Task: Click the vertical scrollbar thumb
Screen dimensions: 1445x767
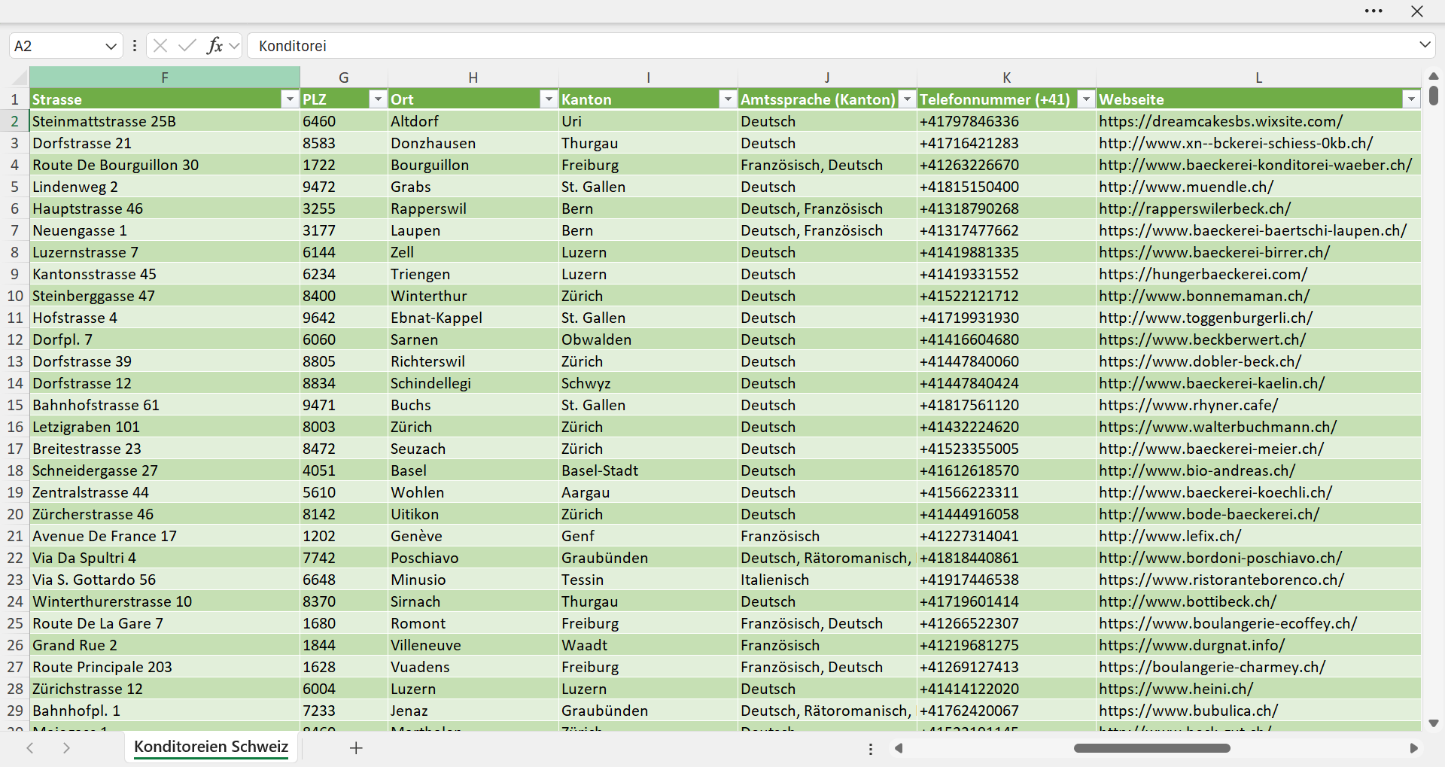Action: pyautogui.click(x=1434, y=96)
